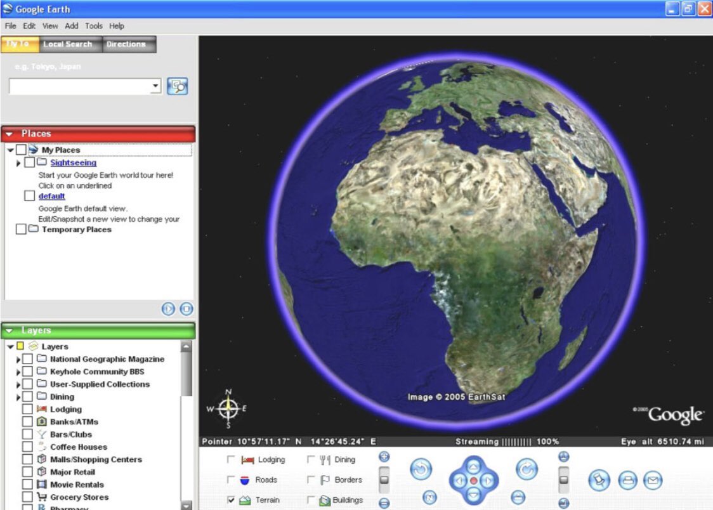Rotate the globe counterclockwise

(421, 469)
